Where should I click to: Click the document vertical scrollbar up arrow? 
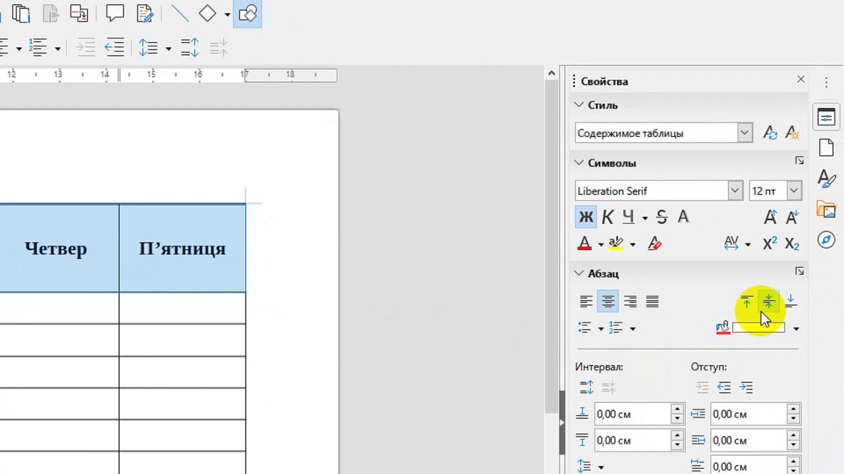click(x=552, y=74)
